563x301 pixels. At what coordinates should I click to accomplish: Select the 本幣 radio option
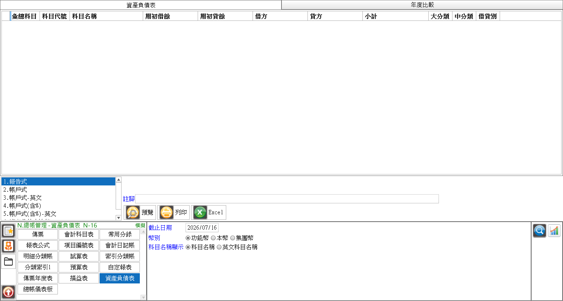click(213, 238)
